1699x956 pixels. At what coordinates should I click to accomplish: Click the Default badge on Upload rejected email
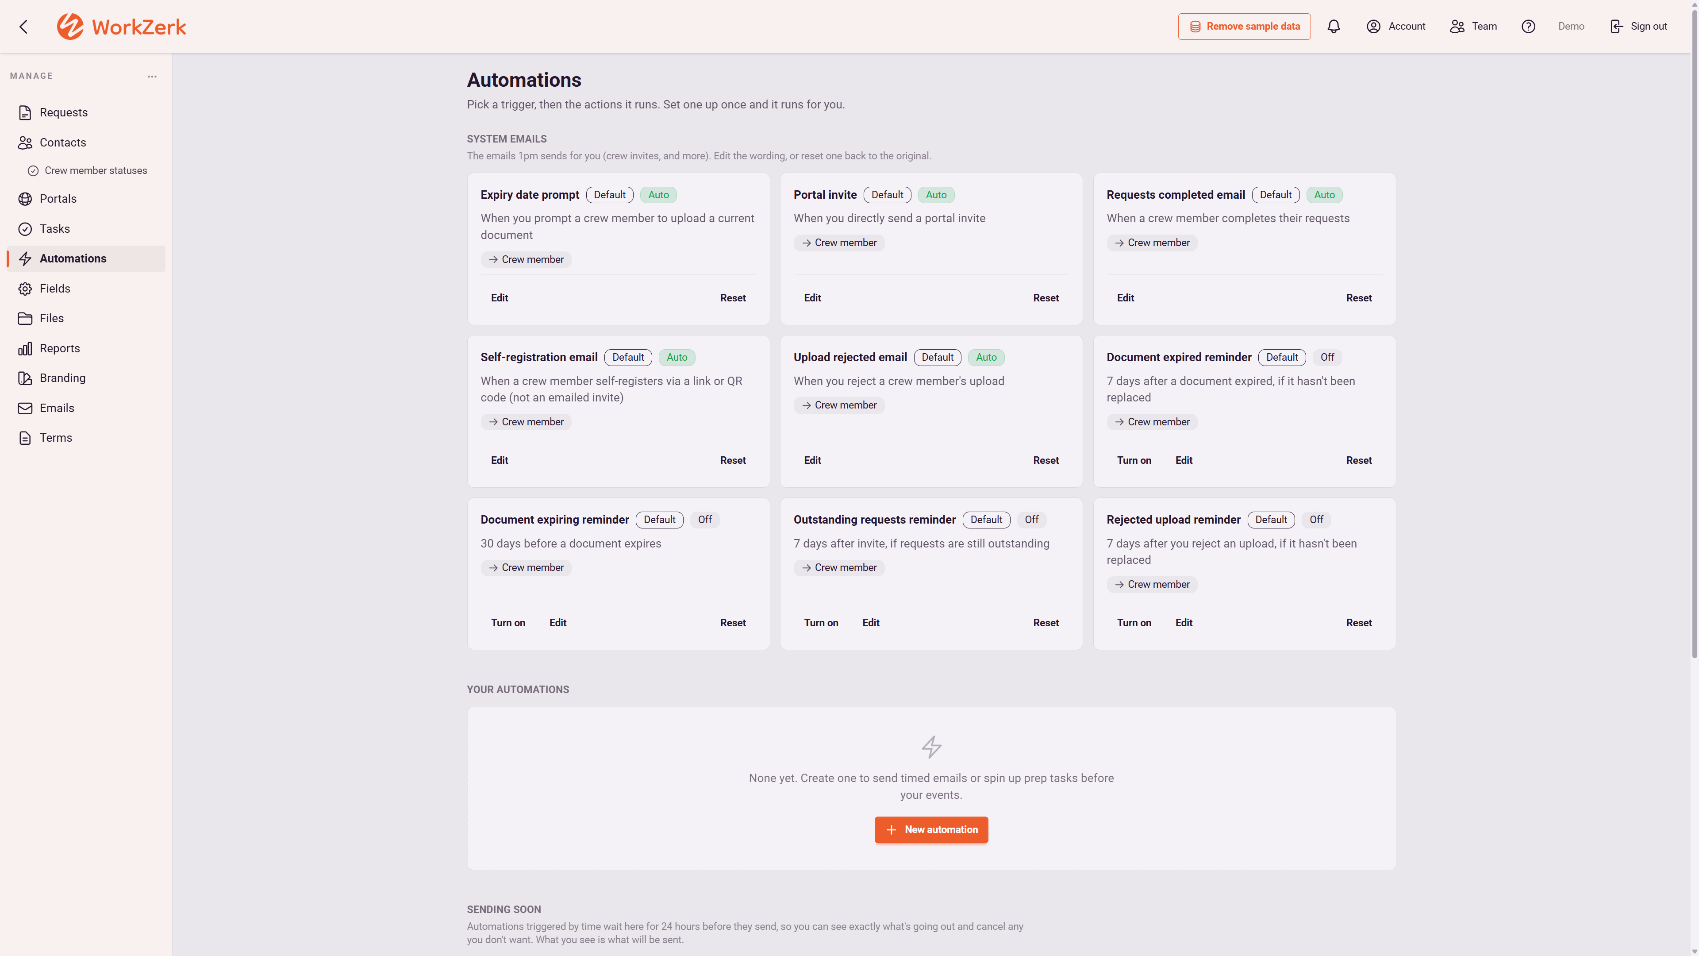click(937, 358)
